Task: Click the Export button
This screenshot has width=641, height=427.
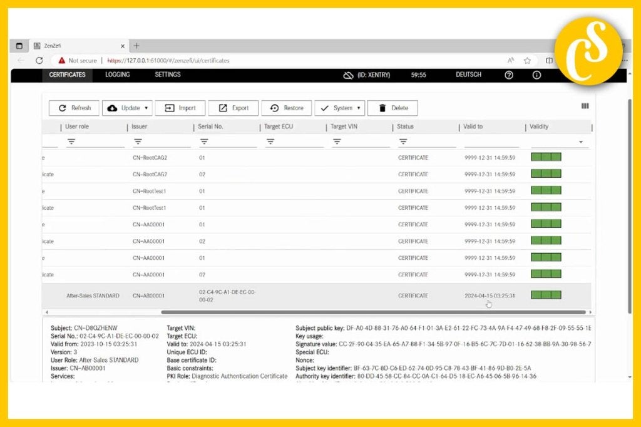Action: (x=233, y=108)
